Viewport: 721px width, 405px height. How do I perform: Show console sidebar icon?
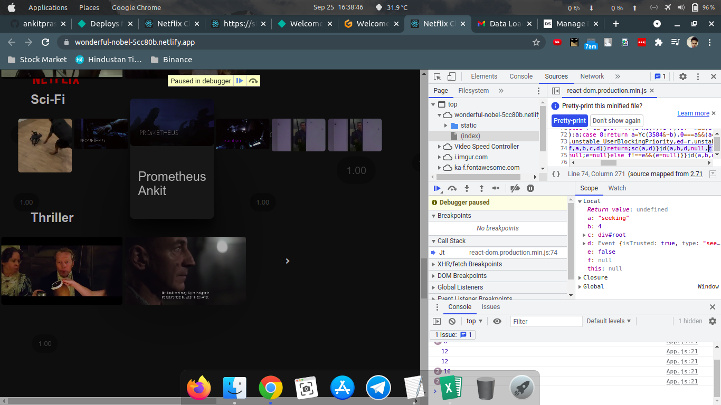[437, 321]
